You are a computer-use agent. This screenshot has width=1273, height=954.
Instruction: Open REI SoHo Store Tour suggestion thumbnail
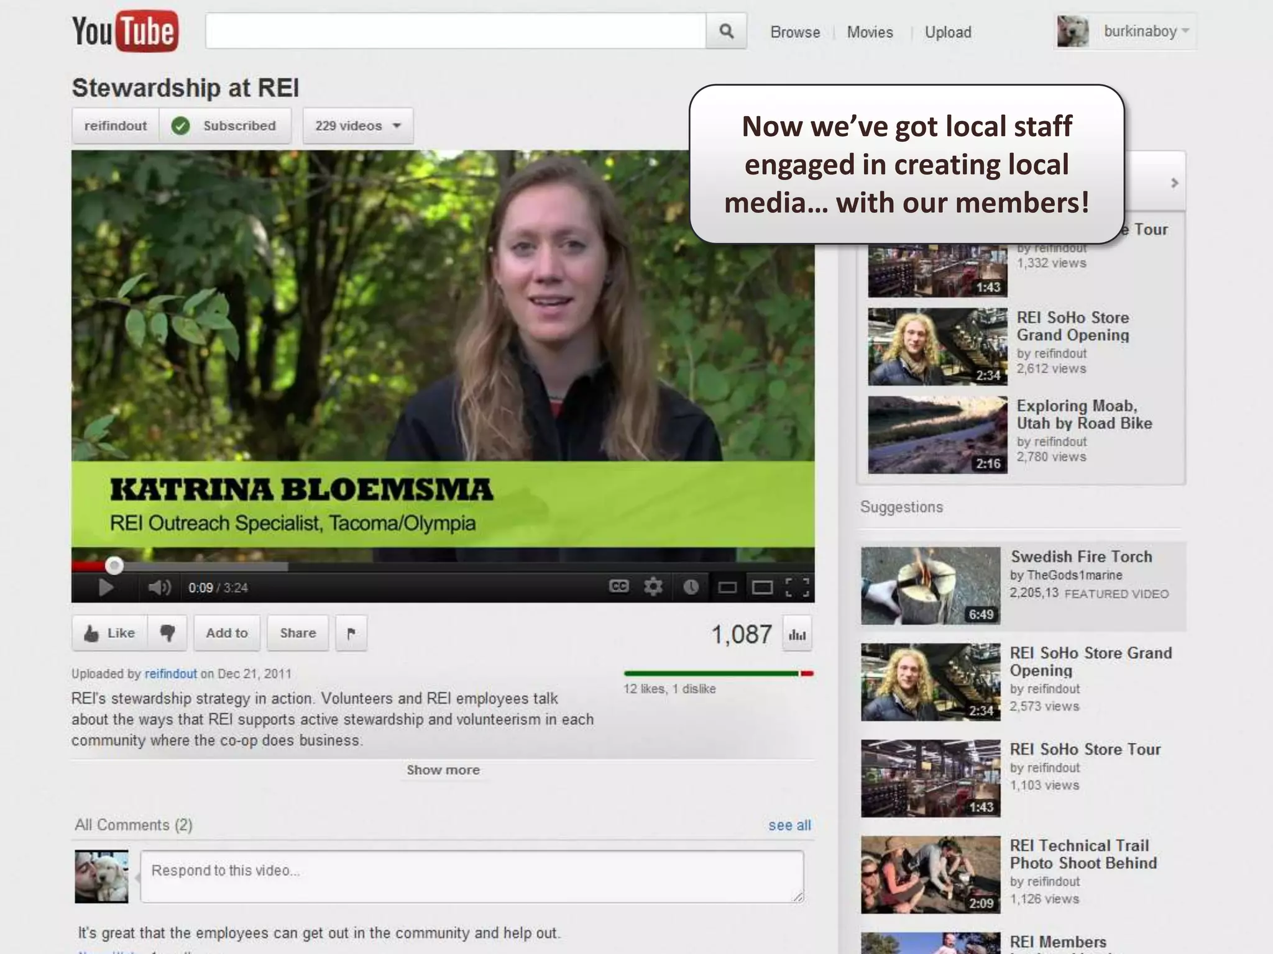pyautogui.click(x=931, y=778)
